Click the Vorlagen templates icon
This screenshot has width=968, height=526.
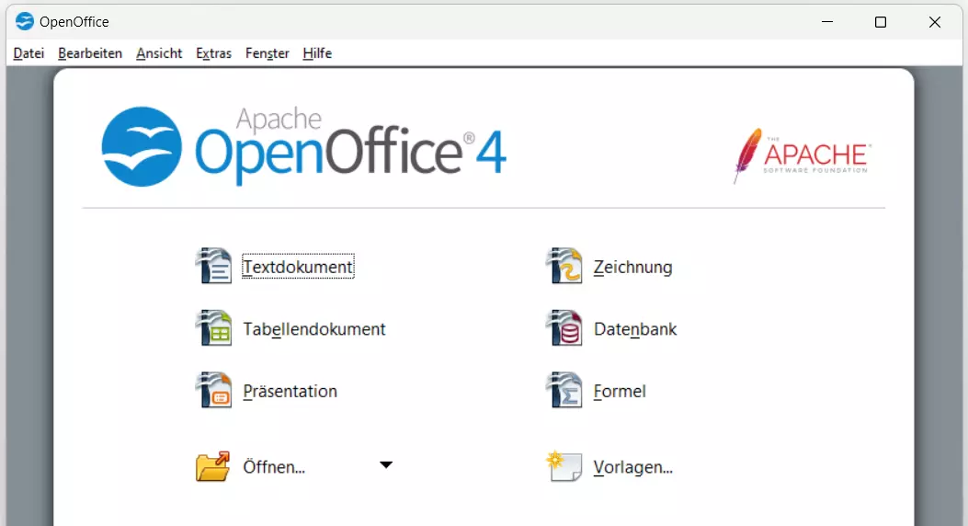click(564, 466)
